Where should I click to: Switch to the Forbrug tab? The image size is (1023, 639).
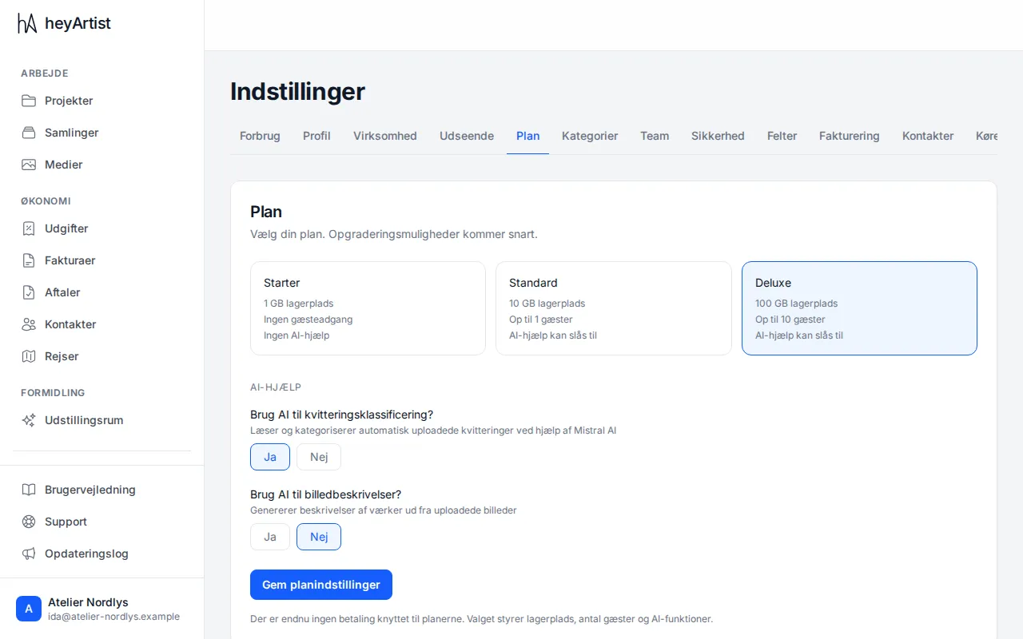tap(260, 136)
